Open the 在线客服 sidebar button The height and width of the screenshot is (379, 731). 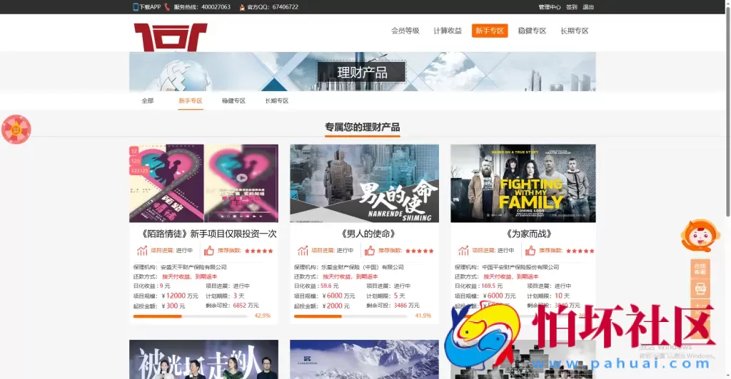700,269
